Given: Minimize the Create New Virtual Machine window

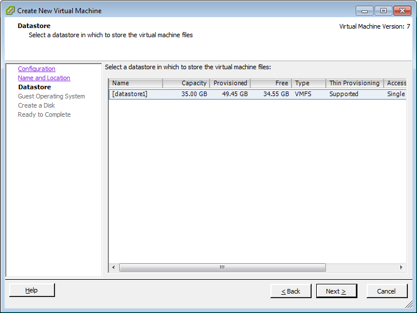Looking at the screenshot, I should pyautogui.click(x=365, y=11).
